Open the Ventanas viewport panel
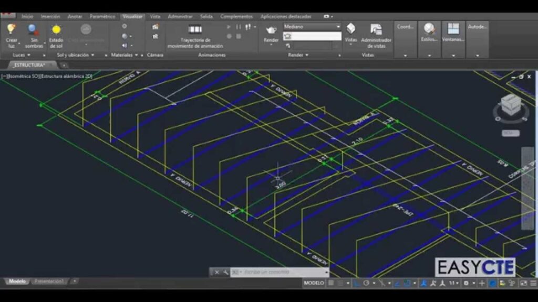 tap(453, 30)
